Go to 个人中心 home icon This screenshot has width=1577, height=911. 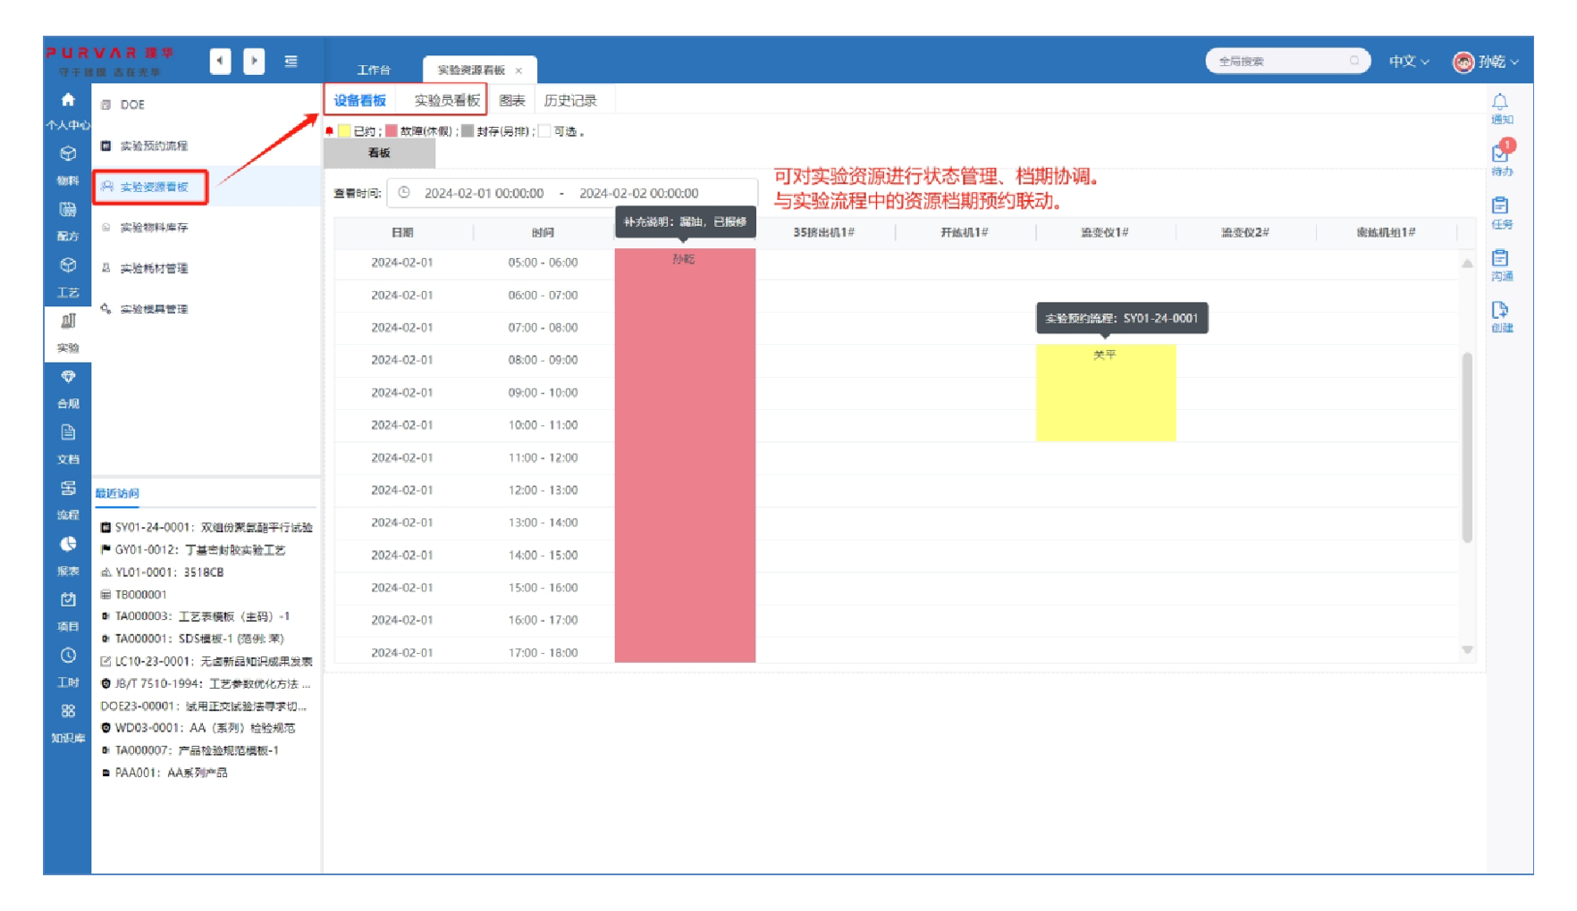pos(68,101)
